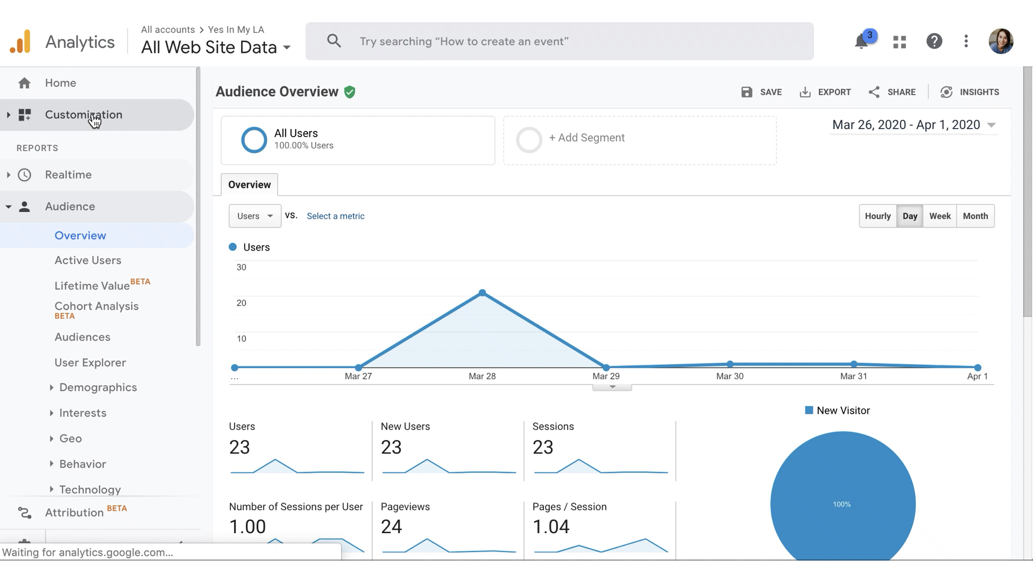
Task: Click the Save report icon
Action: [x=747, y=92]
